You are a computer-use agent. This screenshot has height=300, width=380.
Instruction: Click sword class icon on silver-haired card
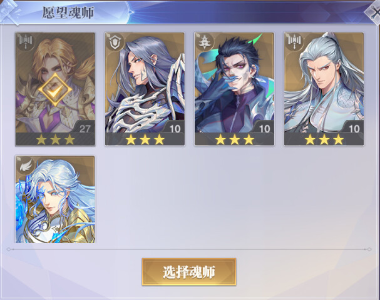(294, 42)
